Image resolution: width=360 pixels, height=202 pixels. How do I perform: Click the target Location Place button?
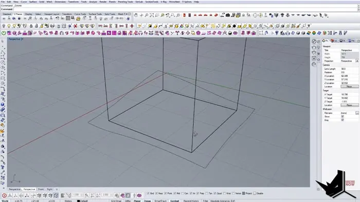click(349, 105)
